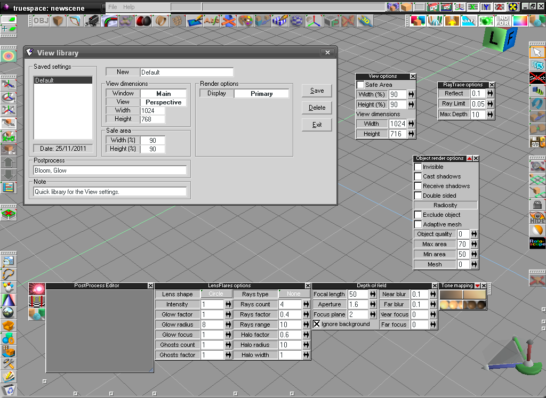
Task: Click the padlock lock icon
Action: click(537, 205)
